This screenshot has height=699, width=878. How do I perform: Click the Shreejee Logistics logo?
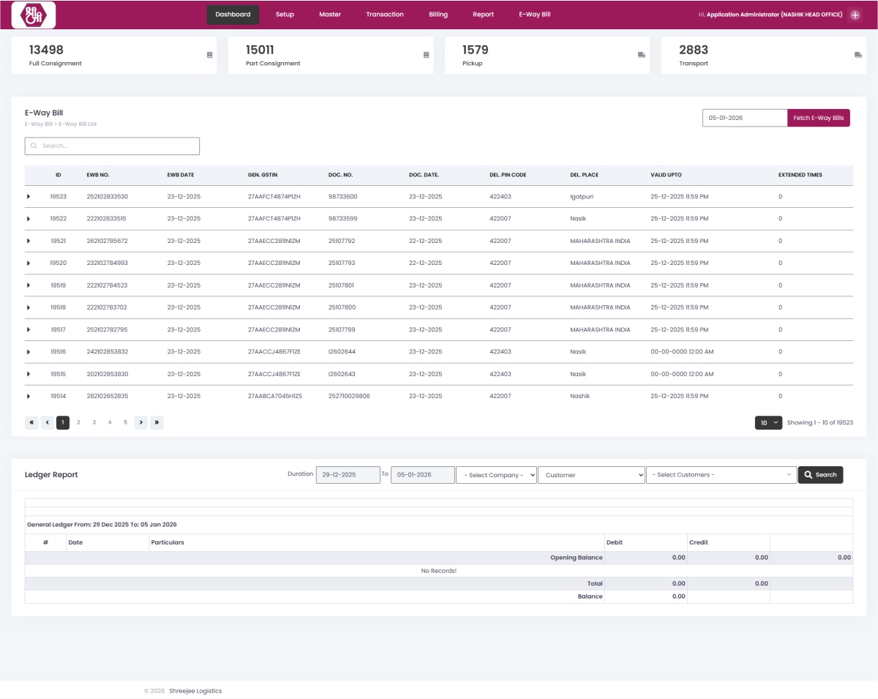coord(34,15)
